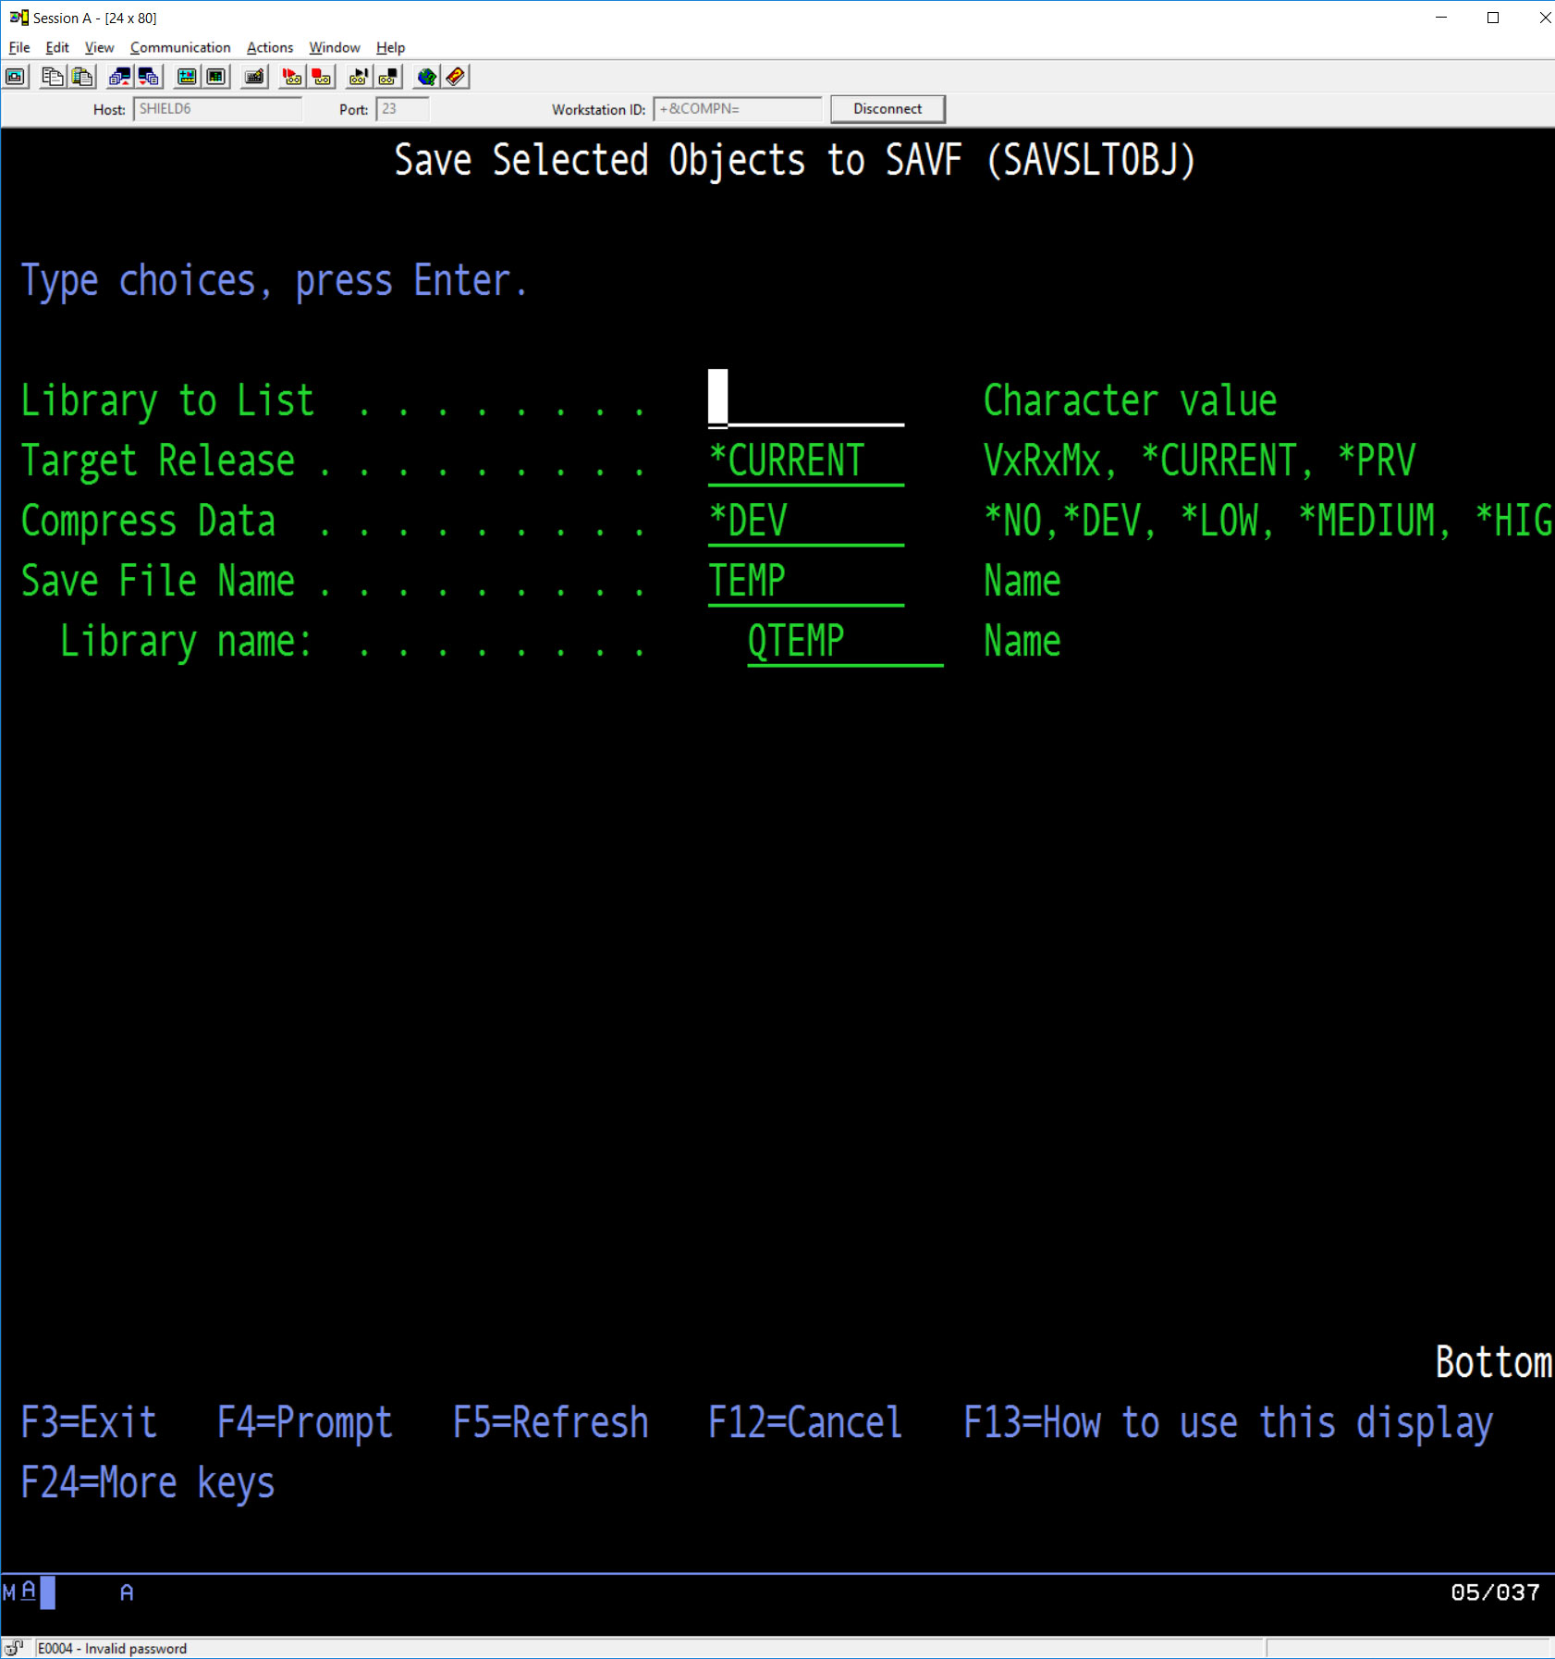Screen dimensions: 1555x1659
Task: Open the keyboard remap icon
Action: coord(253,77)
